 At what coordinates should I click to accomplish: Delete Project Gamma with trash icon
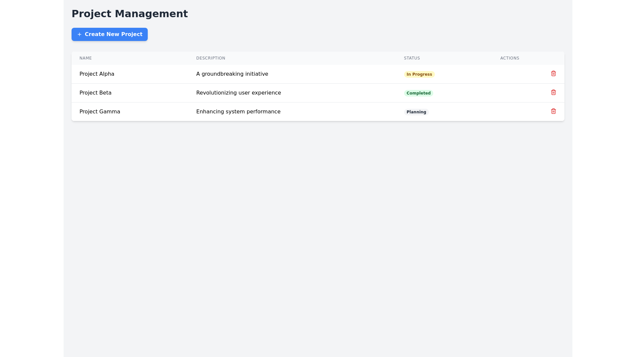[x=553, y=111]
